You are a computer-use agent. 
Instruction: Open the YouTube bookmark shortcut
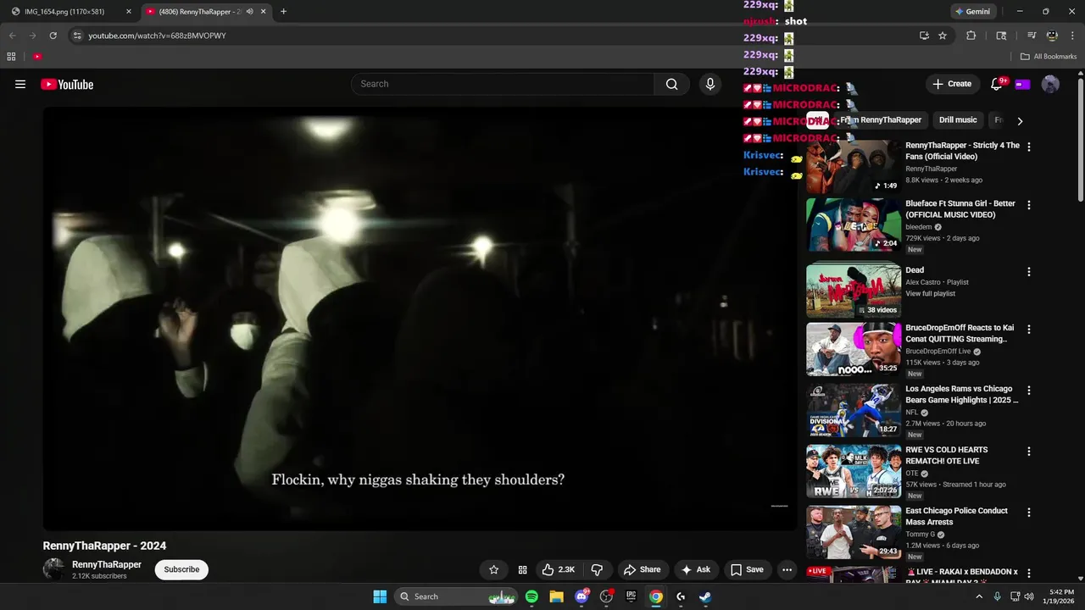coord(37,57)
